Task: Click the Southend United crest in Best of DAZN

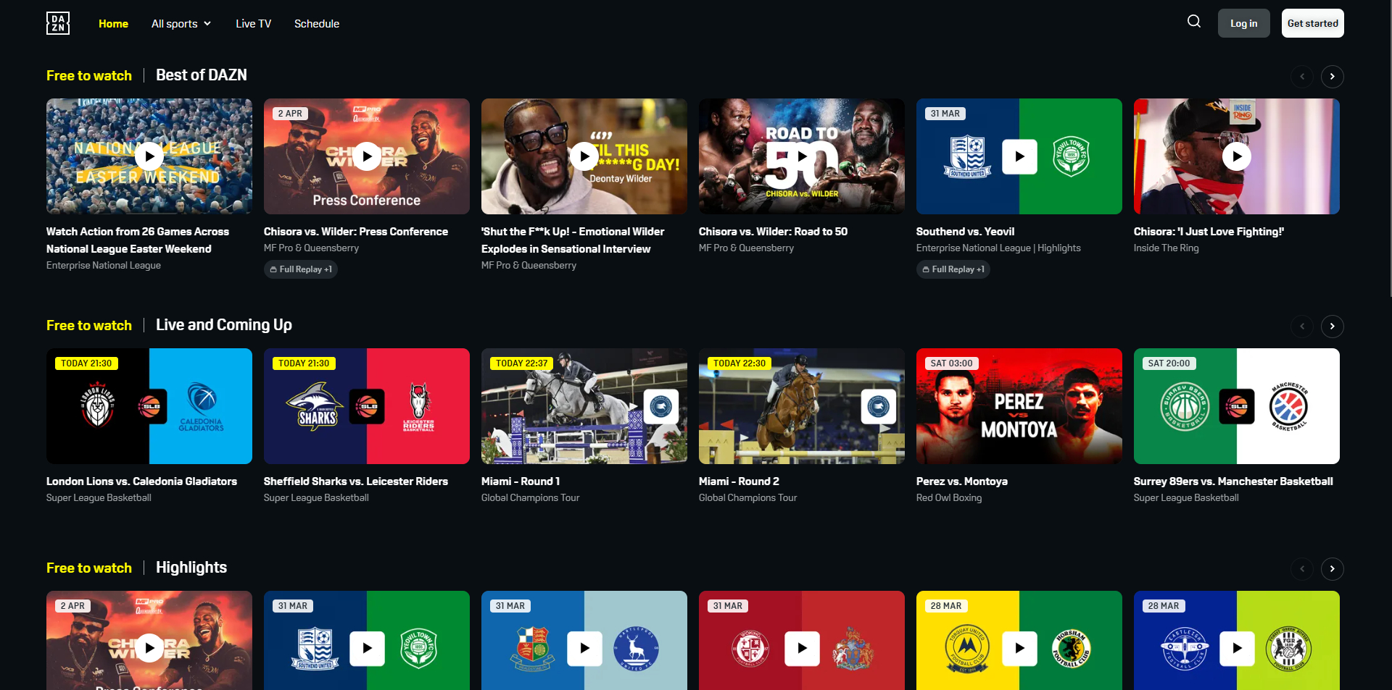Action: click(968, 156)
